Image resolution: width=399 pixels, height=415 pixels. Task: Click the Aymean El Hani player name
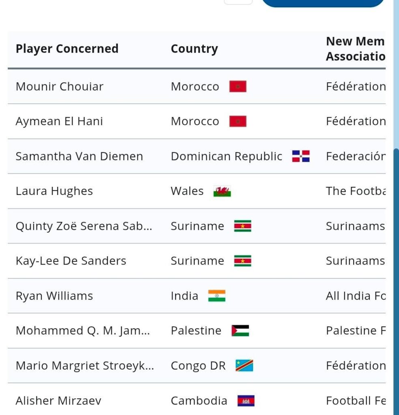tap(59, 122)
